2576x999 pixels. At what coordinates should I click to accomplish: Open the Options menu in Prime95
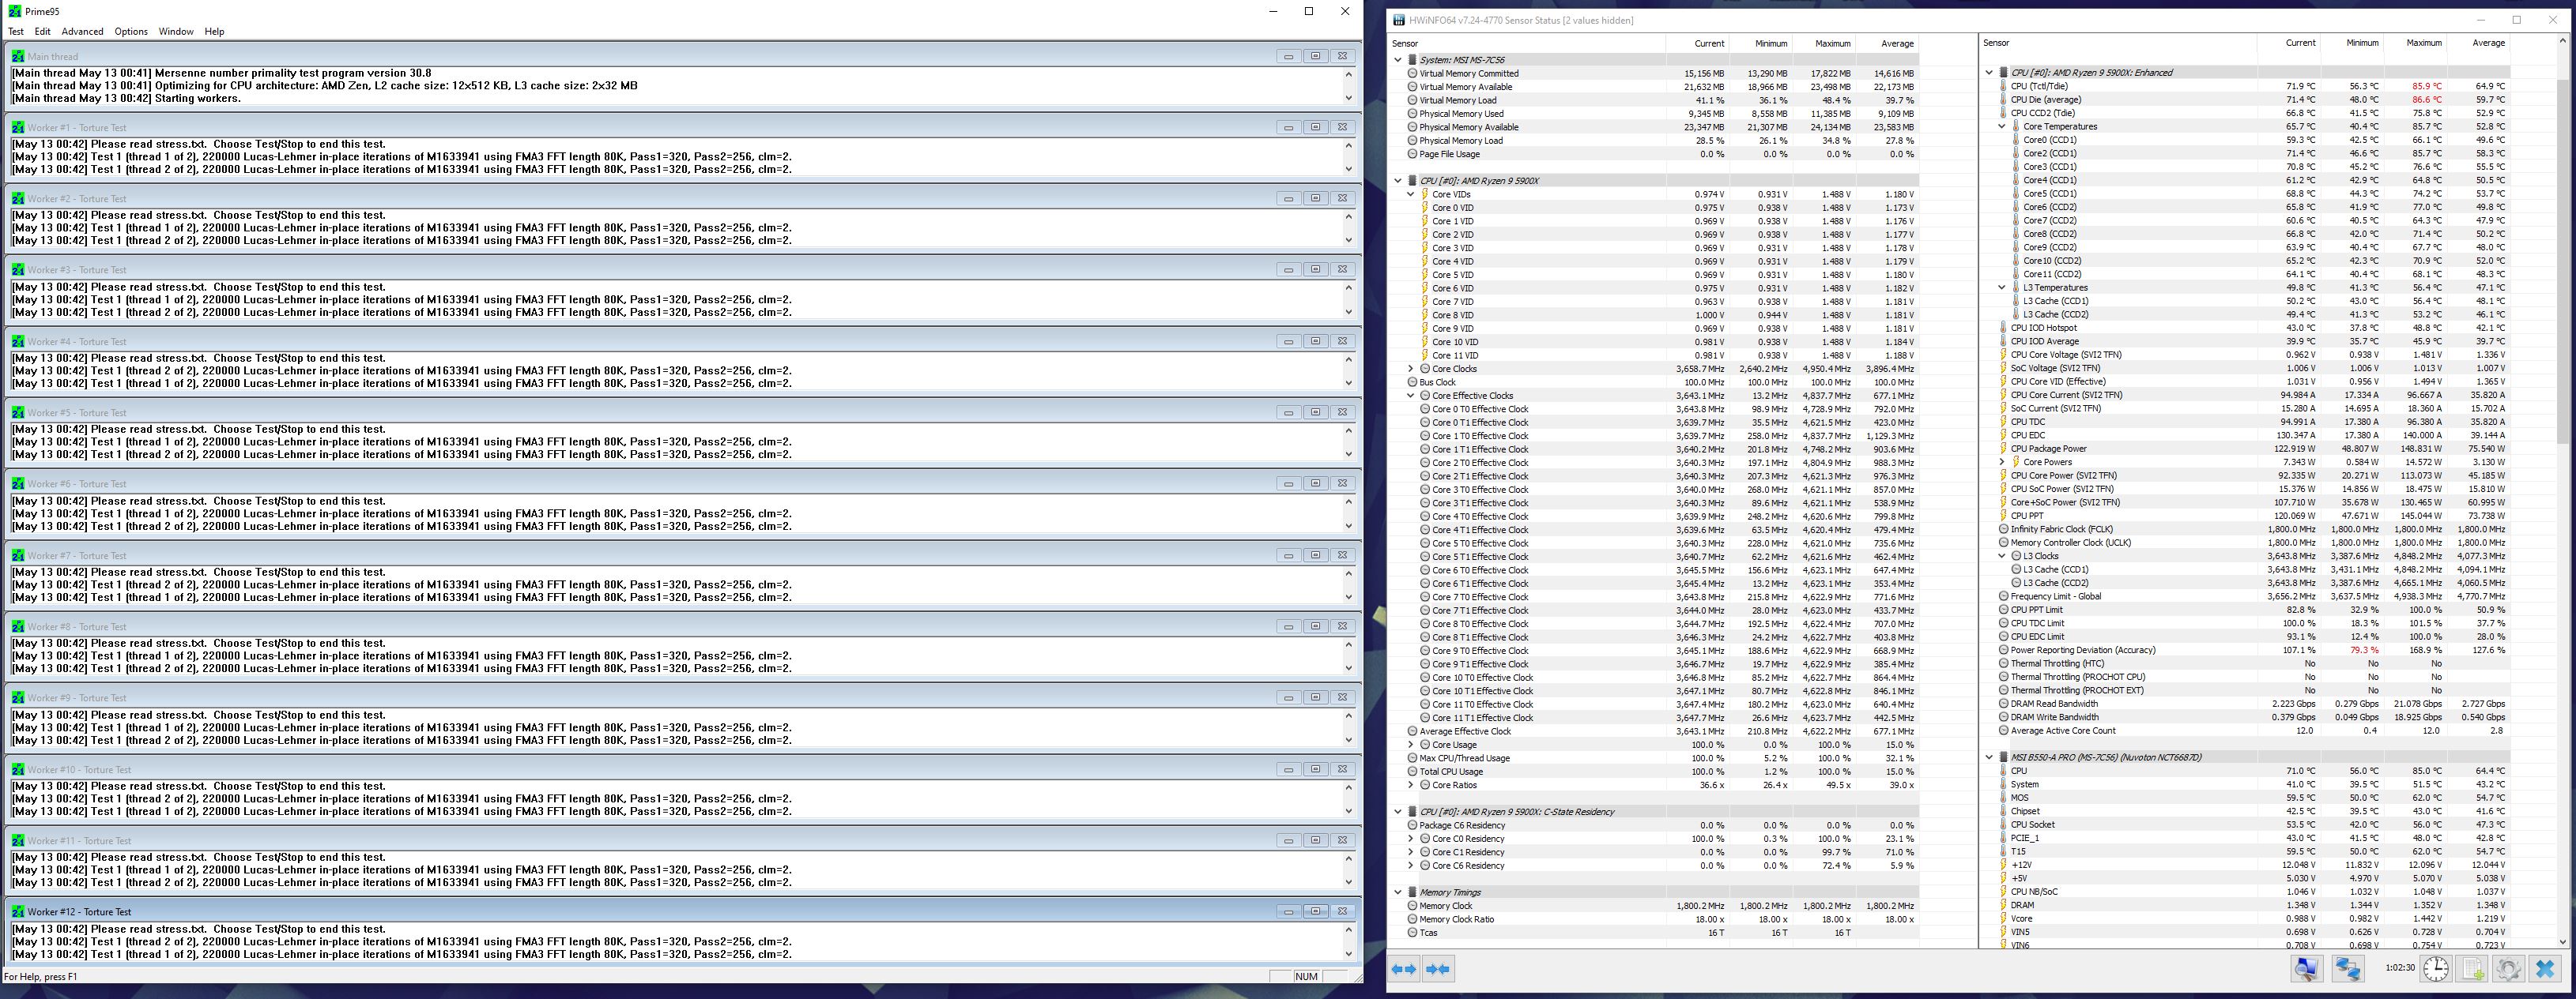(x=130, y=32)
